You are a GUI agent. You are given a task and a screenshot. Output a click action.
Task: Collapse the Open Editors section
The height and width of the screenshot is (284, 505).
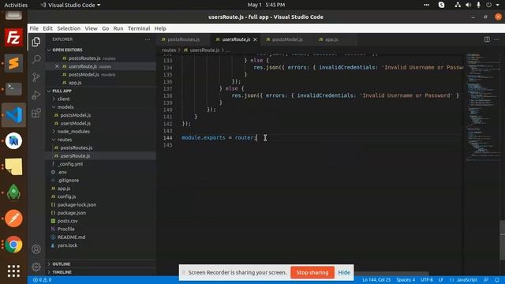67,50
